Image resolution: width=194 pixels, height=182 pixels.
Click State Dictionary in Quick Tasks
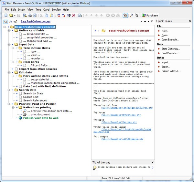click(x=171, y=49)
